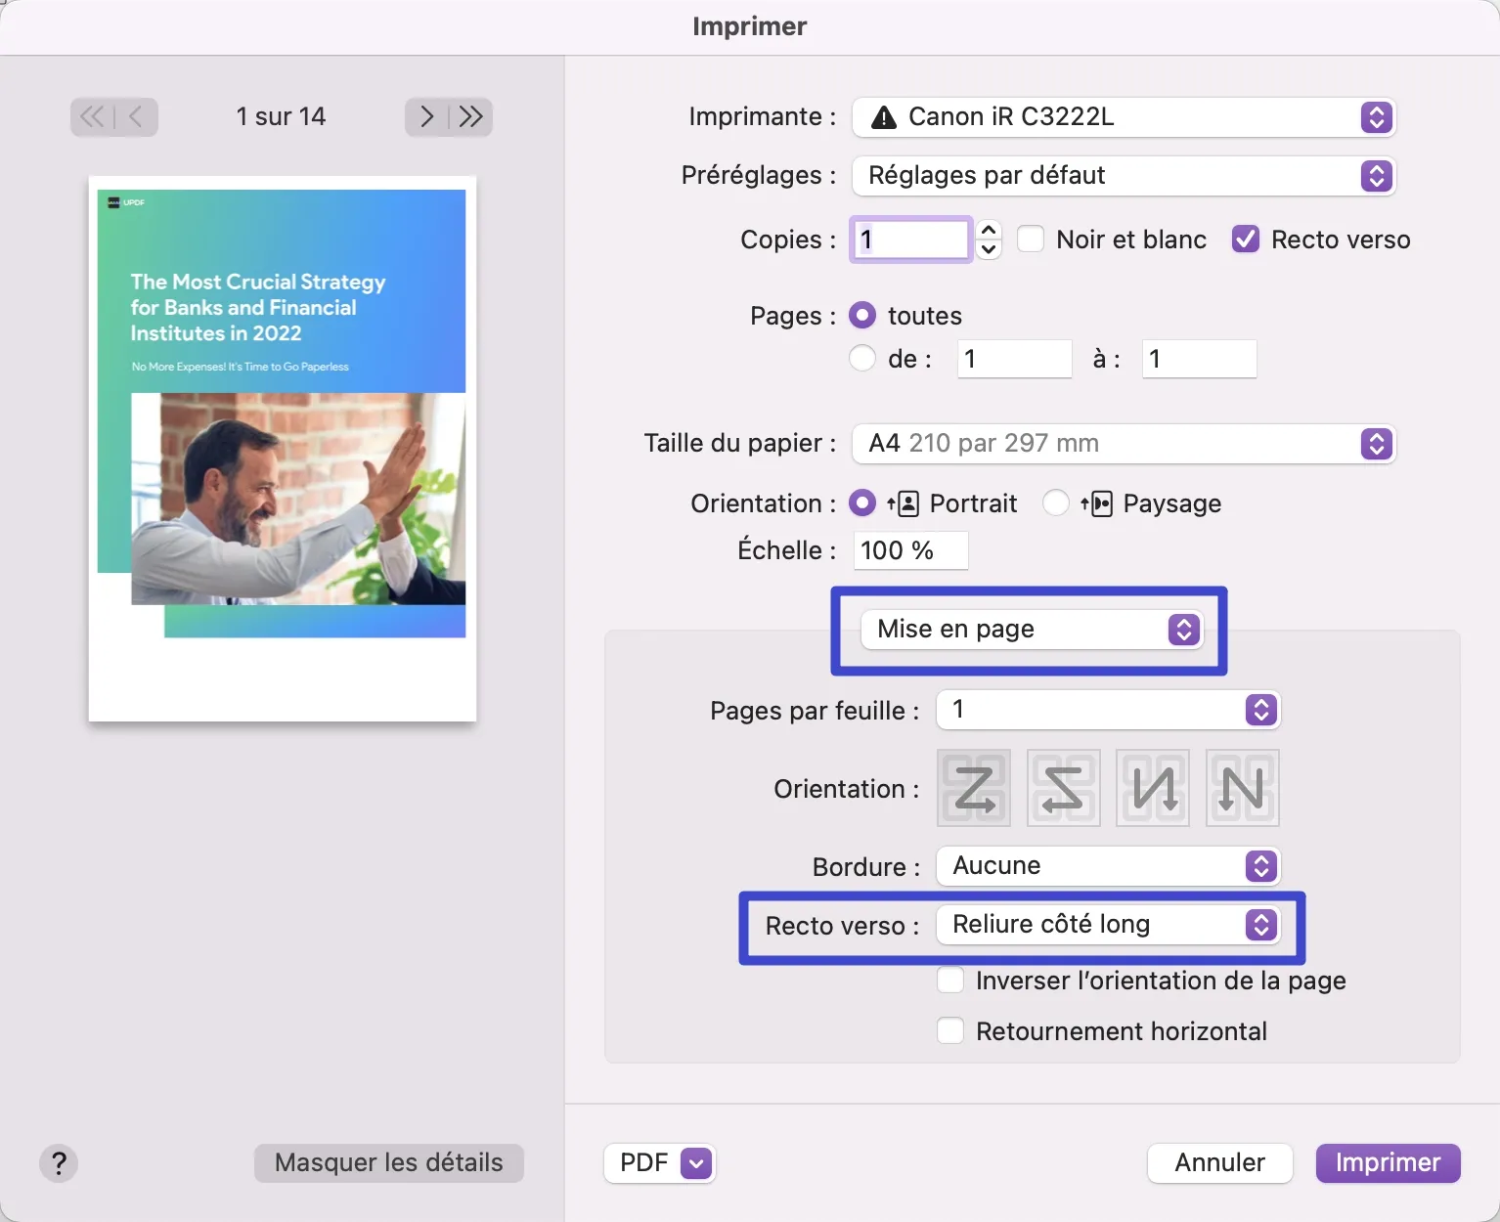The height and width of the screenshot is (1222, 1500).
Task: Click the document preview thumbnail
Action: pyautogui.click(x=282, y=448)
